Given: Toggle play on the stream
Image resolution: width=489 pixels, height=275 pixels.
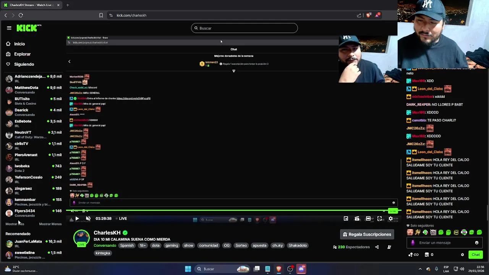Looking at the screenshot, I should pos(77,218).
